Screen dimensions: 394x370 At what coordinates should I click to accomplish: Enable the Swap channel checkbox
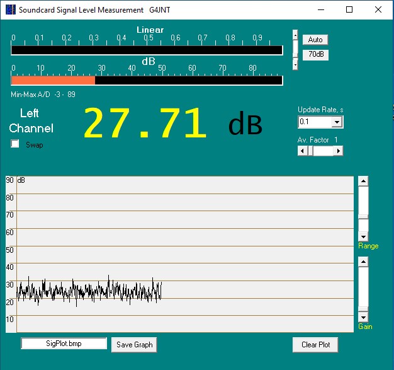pyautogui.click(x=15, y=144)
